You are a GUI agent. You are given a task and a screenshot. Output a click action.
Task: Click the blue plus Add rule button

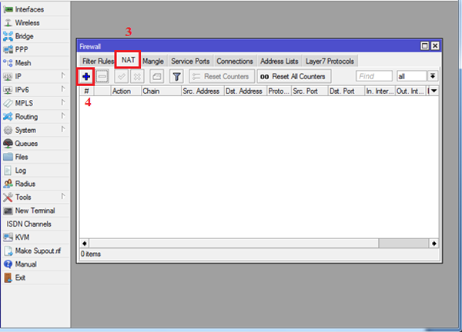coord(86,77)
